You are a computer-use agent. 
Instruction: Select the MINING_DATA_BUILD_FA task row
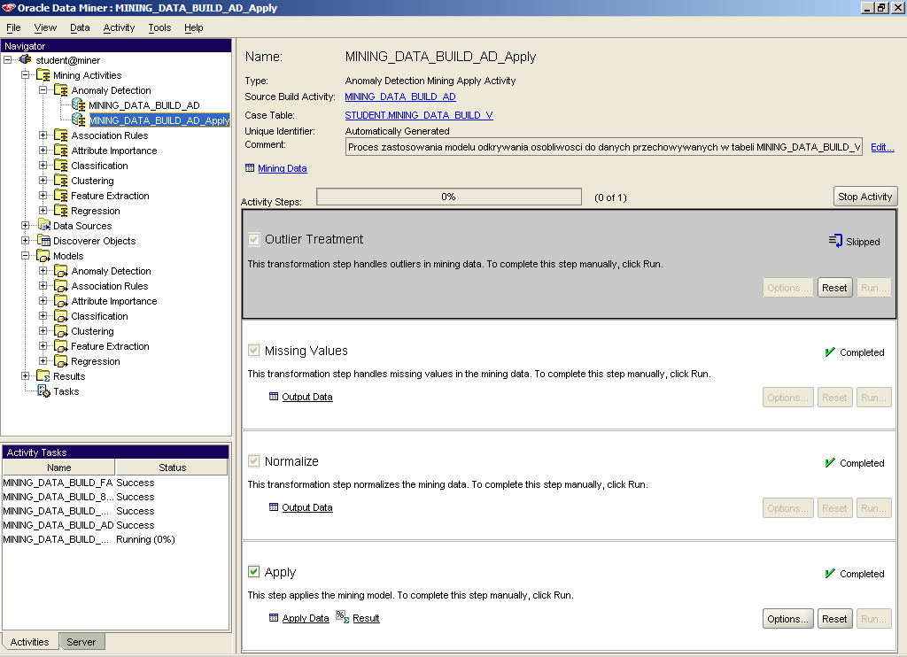(116, 483)
